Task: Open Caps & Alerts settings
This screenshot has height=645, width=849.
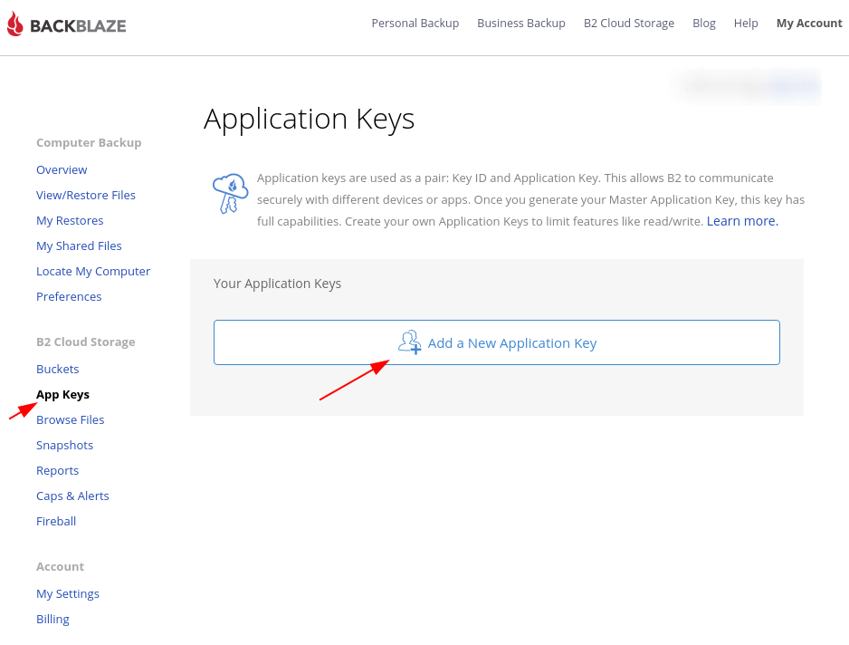Action: [x=72, y=496]
